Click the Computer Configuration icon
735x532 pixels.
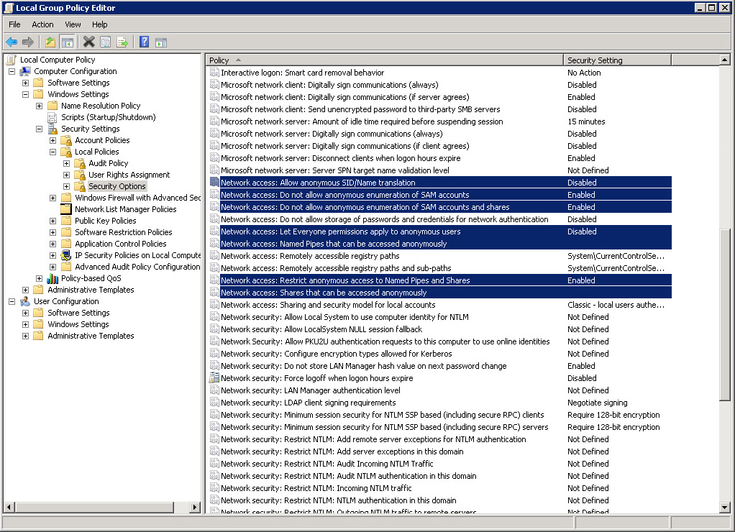pos(25,71)
